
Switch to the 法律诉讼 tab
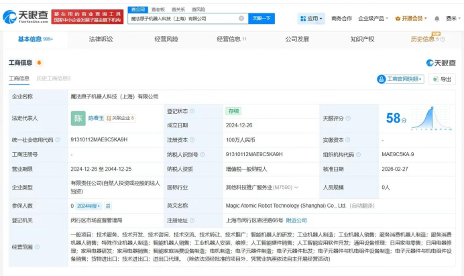point(101,39)
